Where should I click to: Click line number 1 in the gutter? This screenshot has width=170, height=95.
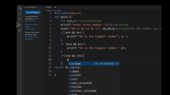pyautogui.click(x=50, y=13)
